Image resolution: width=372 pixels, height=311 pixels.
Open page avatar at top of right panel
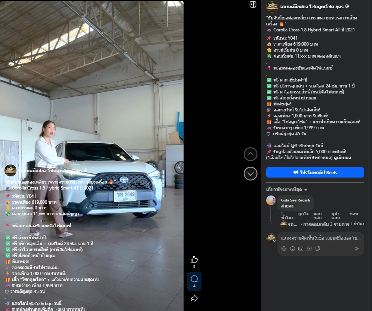(x=272, y=6)
